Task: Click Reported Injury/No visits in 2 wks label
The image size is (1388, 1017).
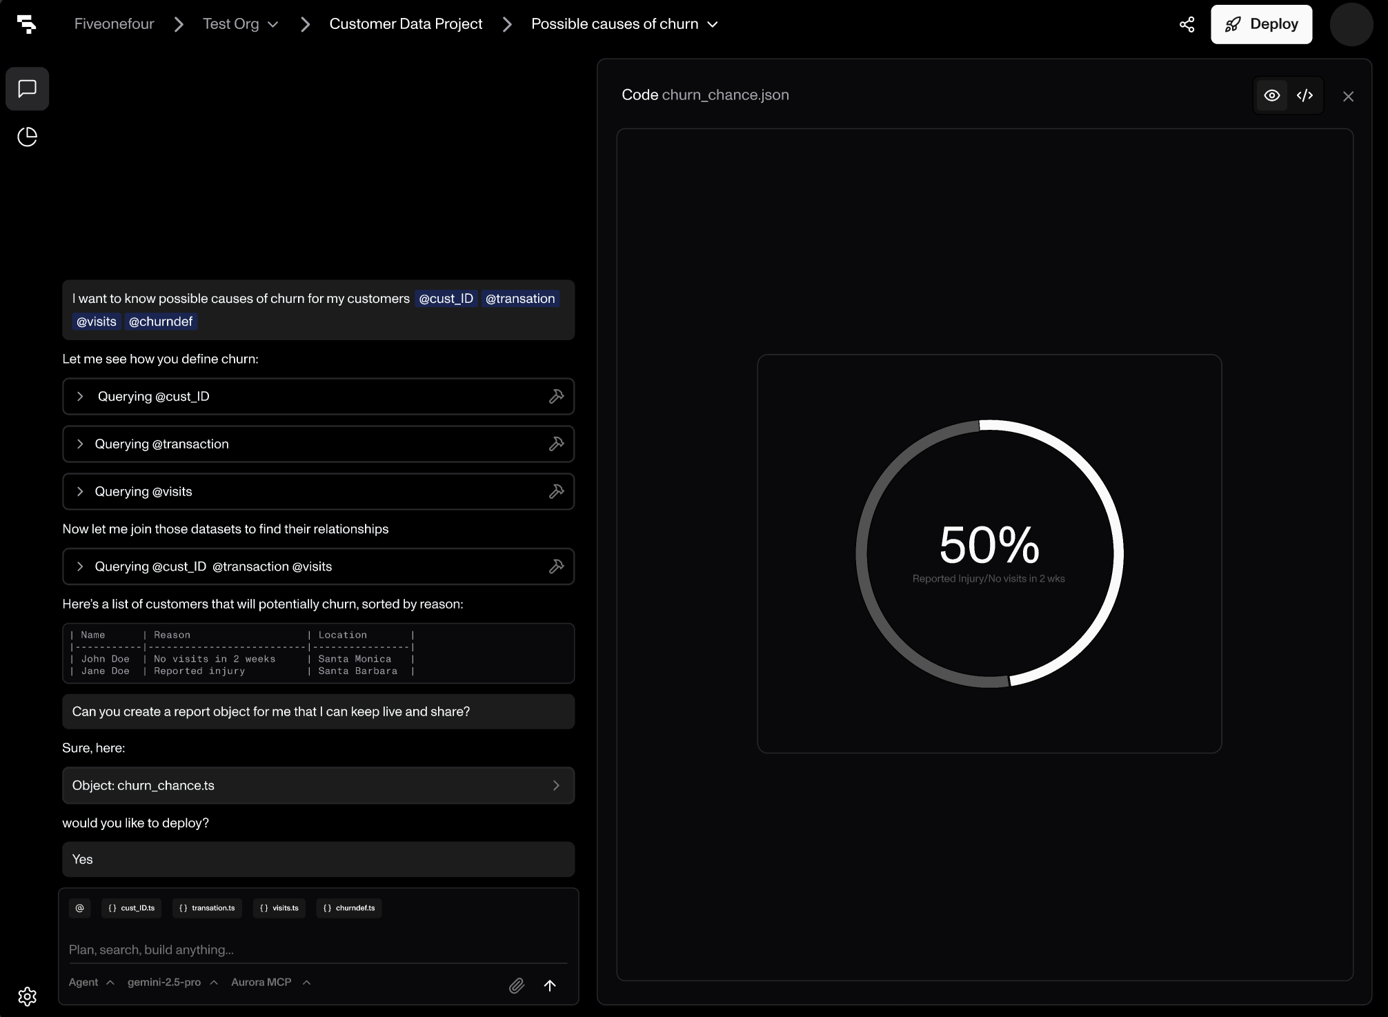Action: coord(989,579)
